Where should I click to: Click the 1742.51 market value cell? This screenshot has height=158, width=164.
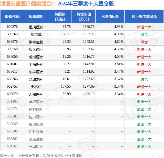(89, 42)
